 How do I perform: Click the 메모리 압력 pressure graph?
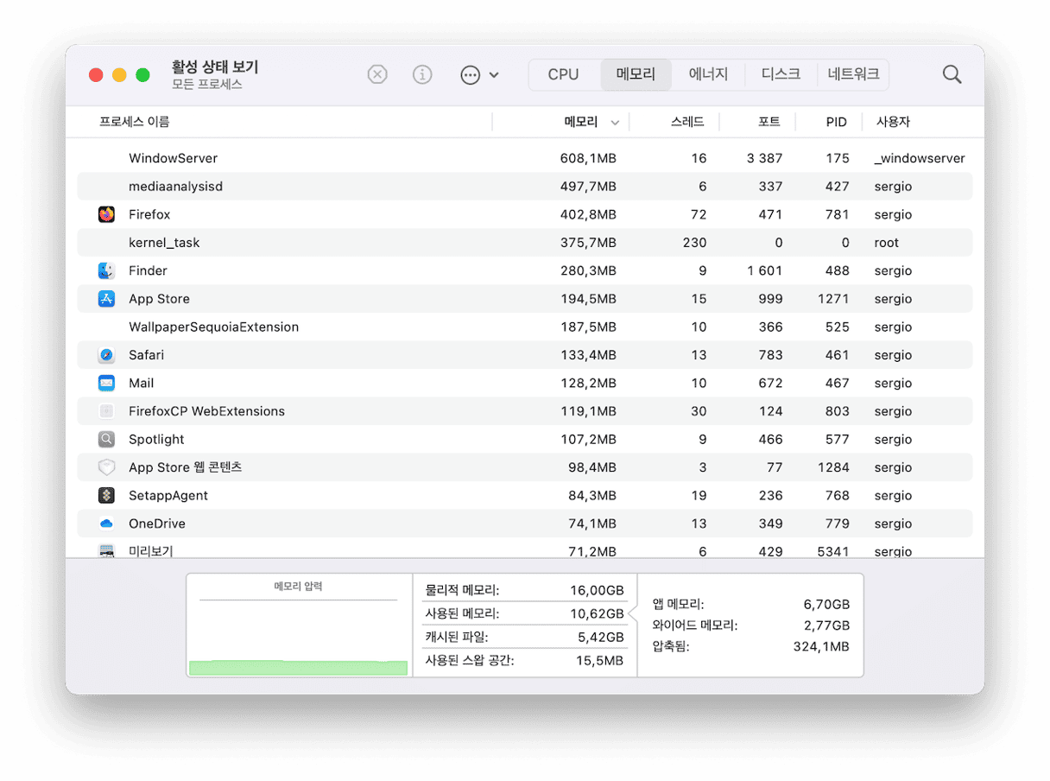click(x=298, y=625)
